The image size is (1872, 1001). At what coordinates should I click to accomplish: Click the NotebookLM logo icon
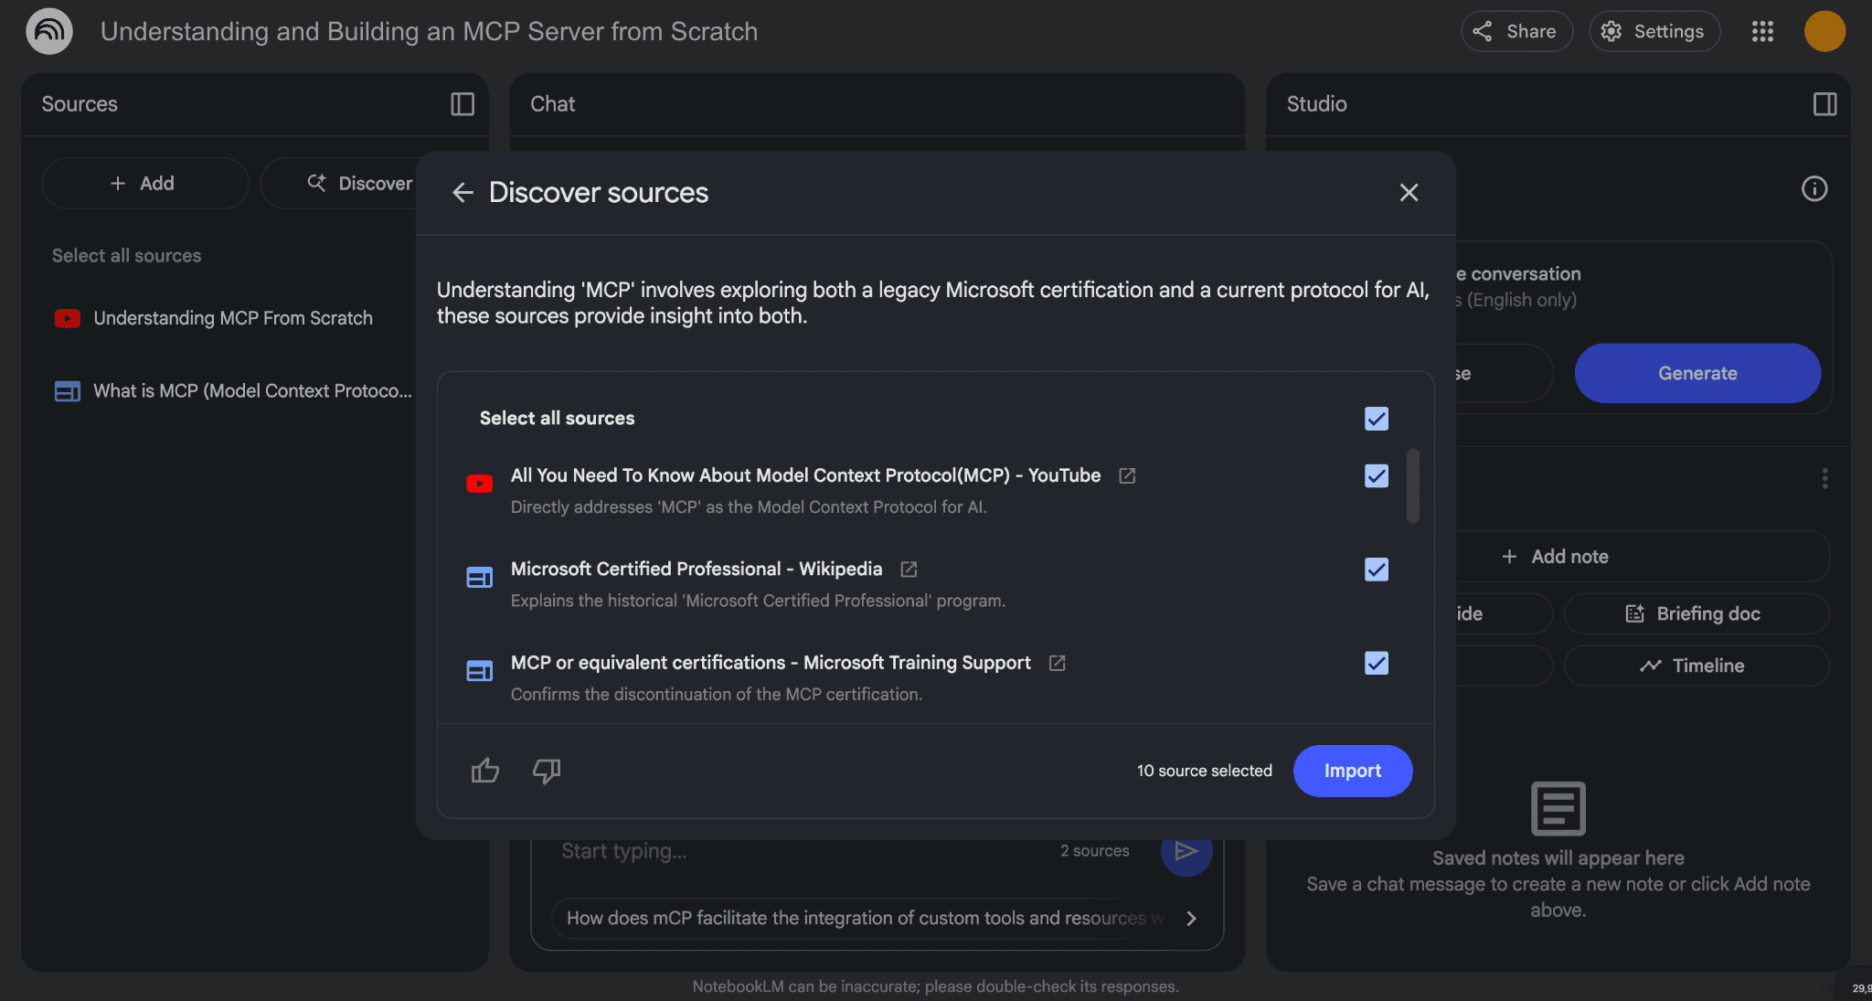[x=48, y=30]
